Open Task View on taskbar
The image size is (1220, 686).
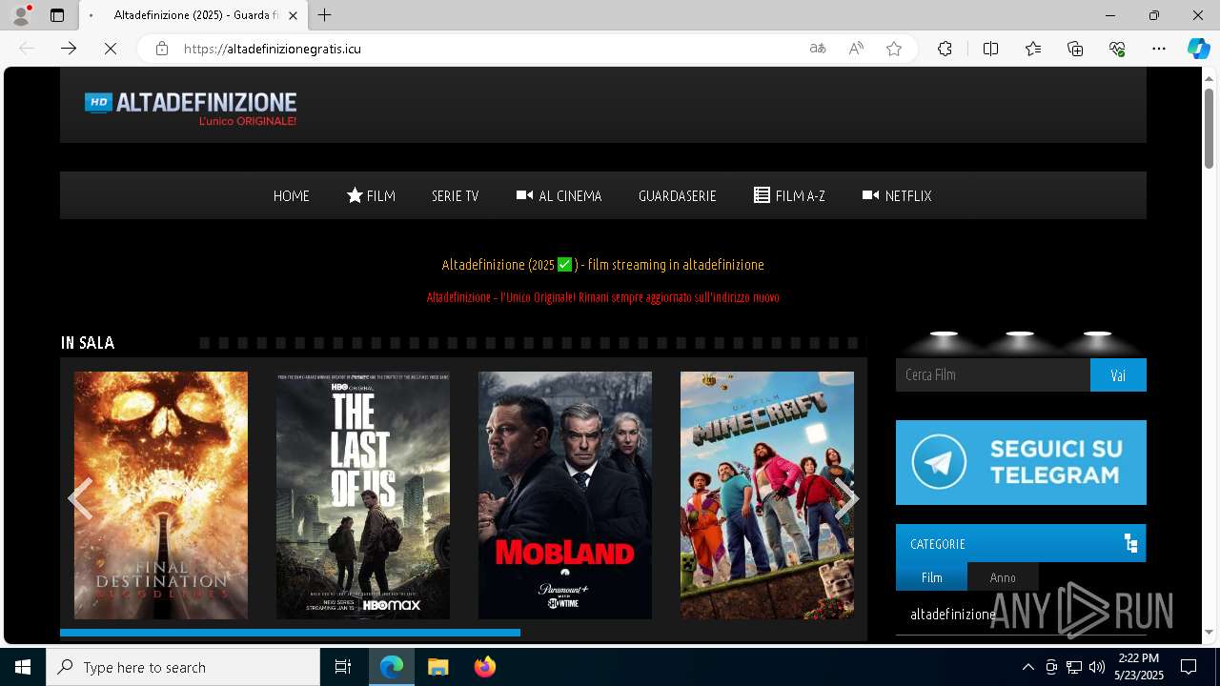343,667
